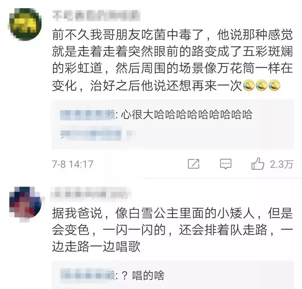Image resolution: width=302 pixels, height=289 pixels.
Task: Click the reply 心很大哈哈哈哈哈哈哈哈哈
Action: click(x=187, y=114)
